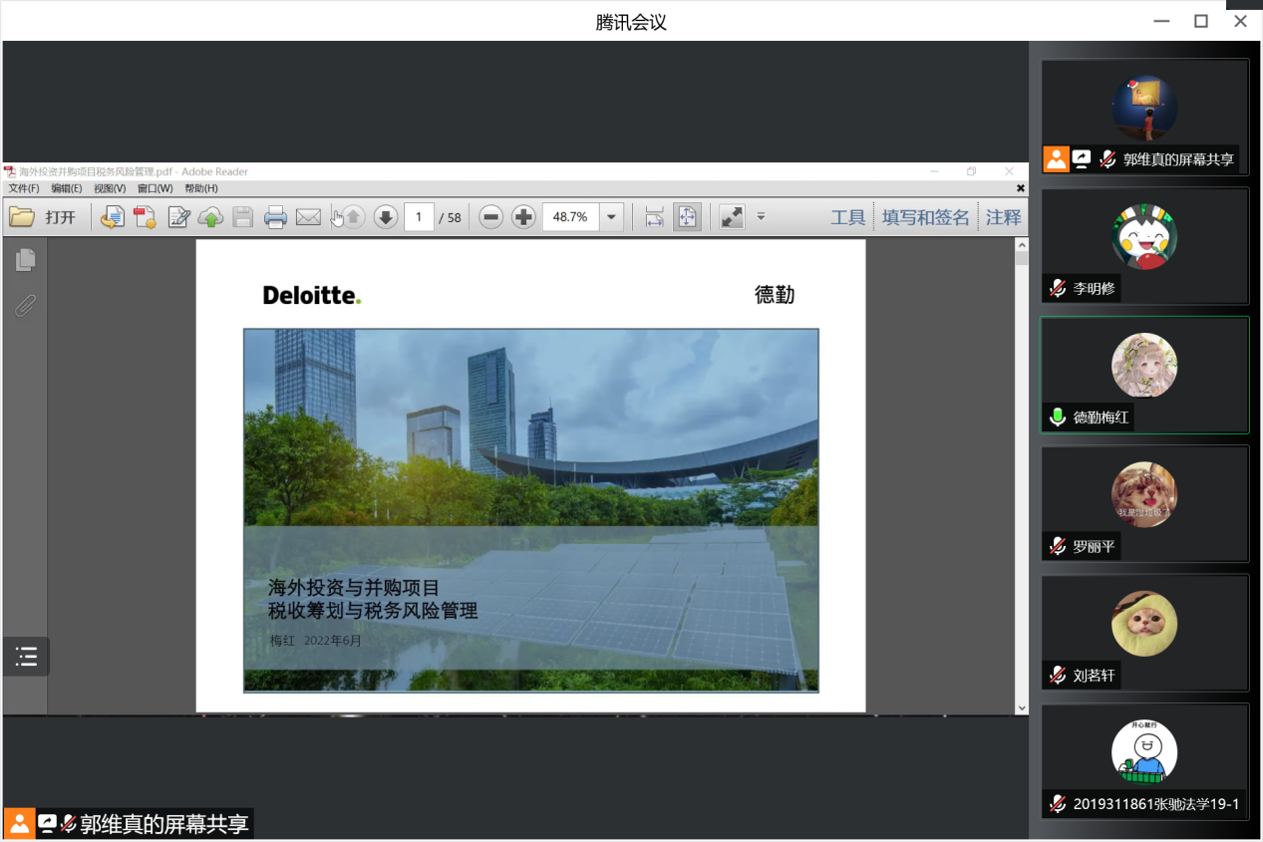The height and width of the screenshot is (842, 1263).
Task: Click the 打开 open file button
Action: point(43,217)
